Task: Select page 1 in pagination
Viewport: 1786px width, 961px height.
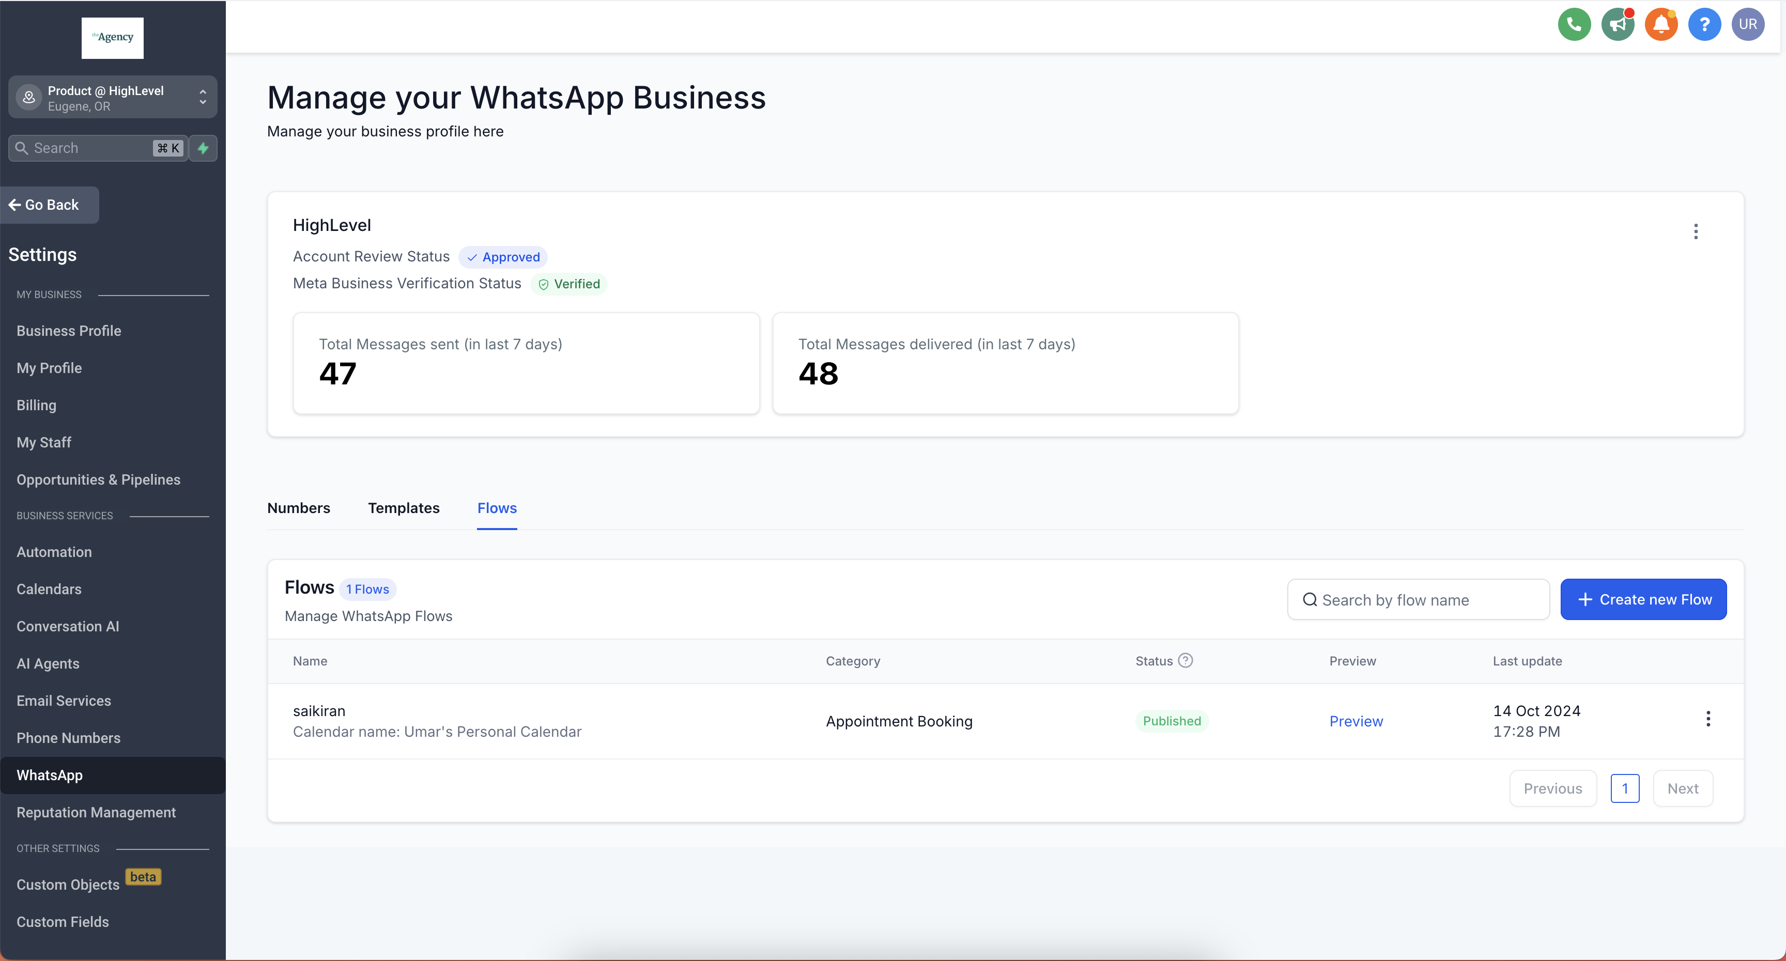Action: (1624, 789)
